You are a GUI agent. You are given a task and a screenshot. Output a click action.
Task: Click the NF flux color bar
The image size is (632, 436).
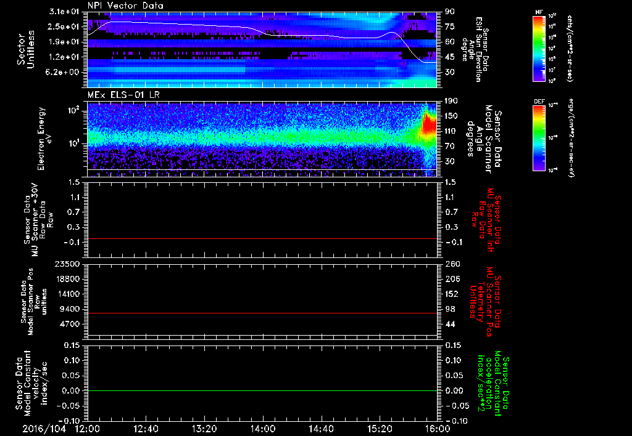(x=539, y=49)
